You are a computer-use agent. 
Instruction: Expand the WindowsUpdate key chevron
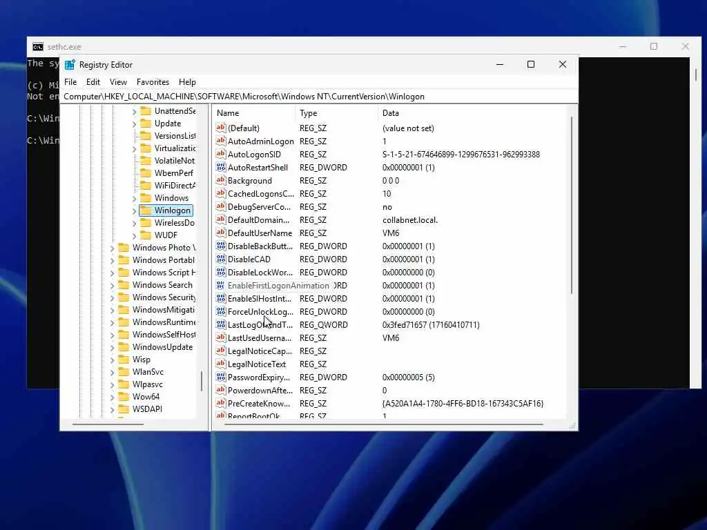tap(113, 348)
